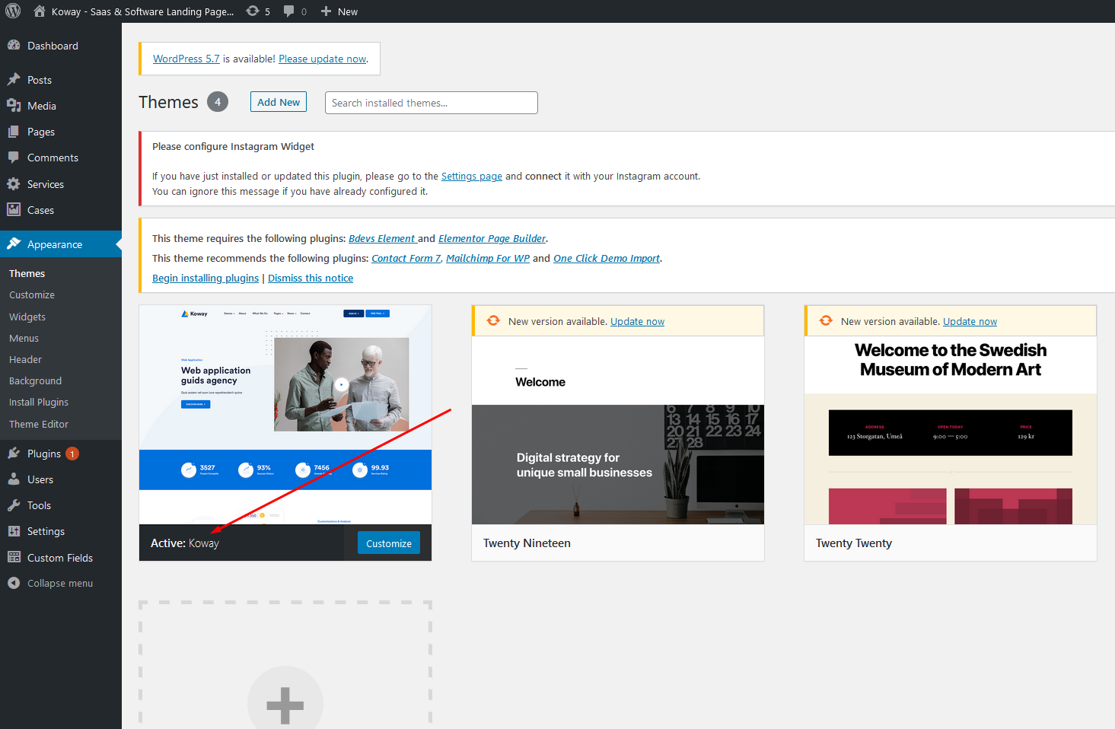Click the Plugins plug icon
This screenshot has width=1115, height=729.
click(14, 454)
